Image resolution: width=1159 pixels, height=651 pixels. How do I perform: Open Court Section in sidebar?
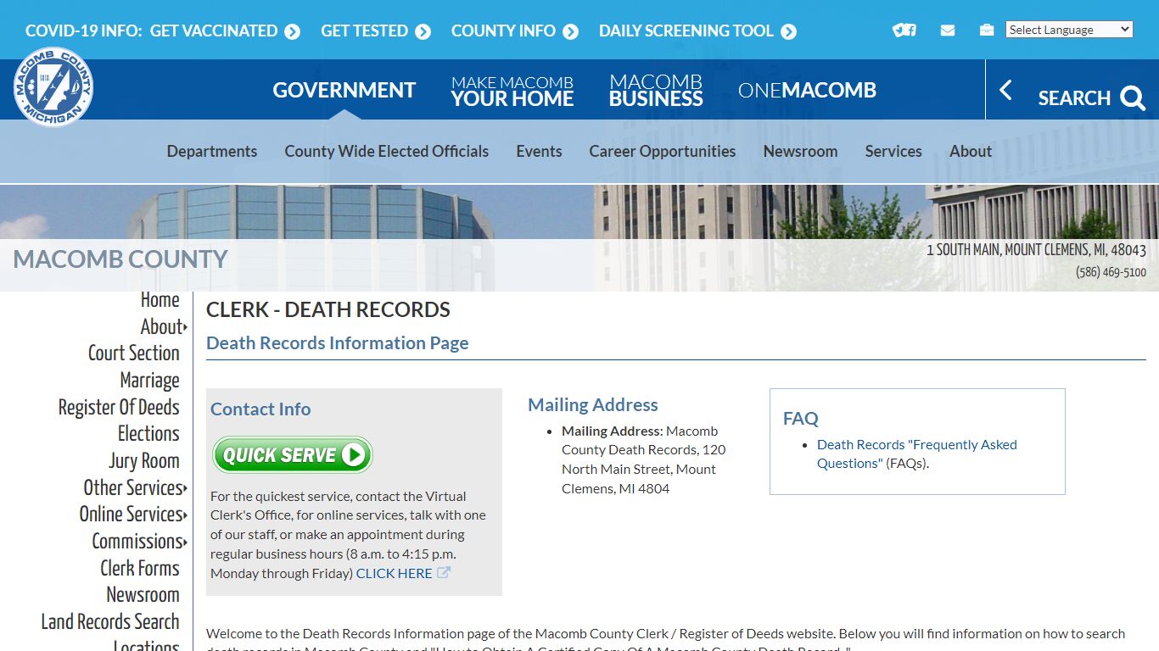coord(134,353)
